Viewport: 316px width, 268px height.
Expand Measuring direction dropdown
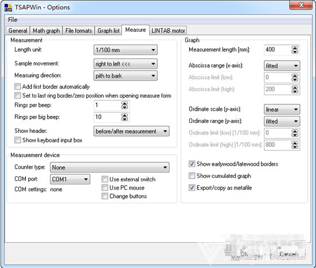pos(126,76)
